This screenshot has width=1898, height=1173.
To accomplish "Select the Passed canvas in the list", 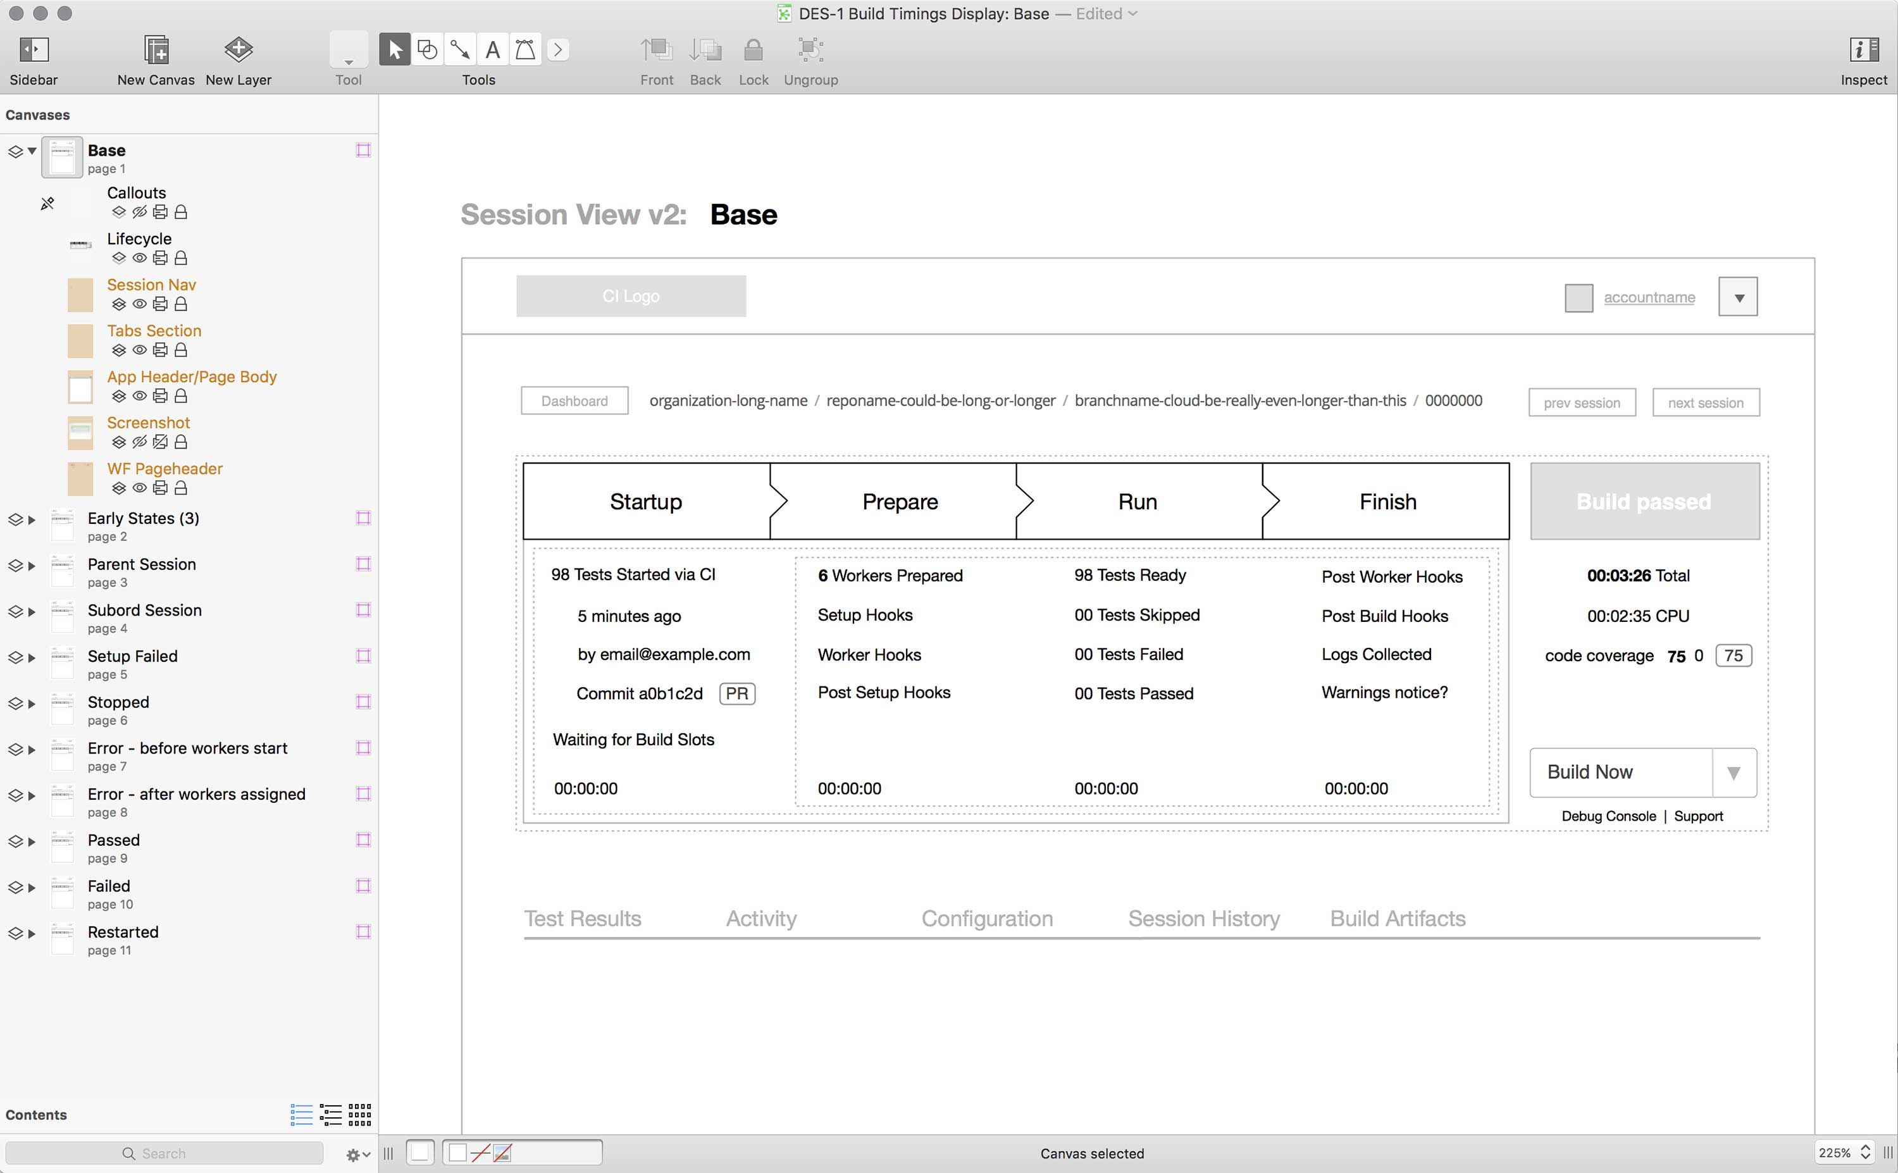I will click(x=114, y=840).
